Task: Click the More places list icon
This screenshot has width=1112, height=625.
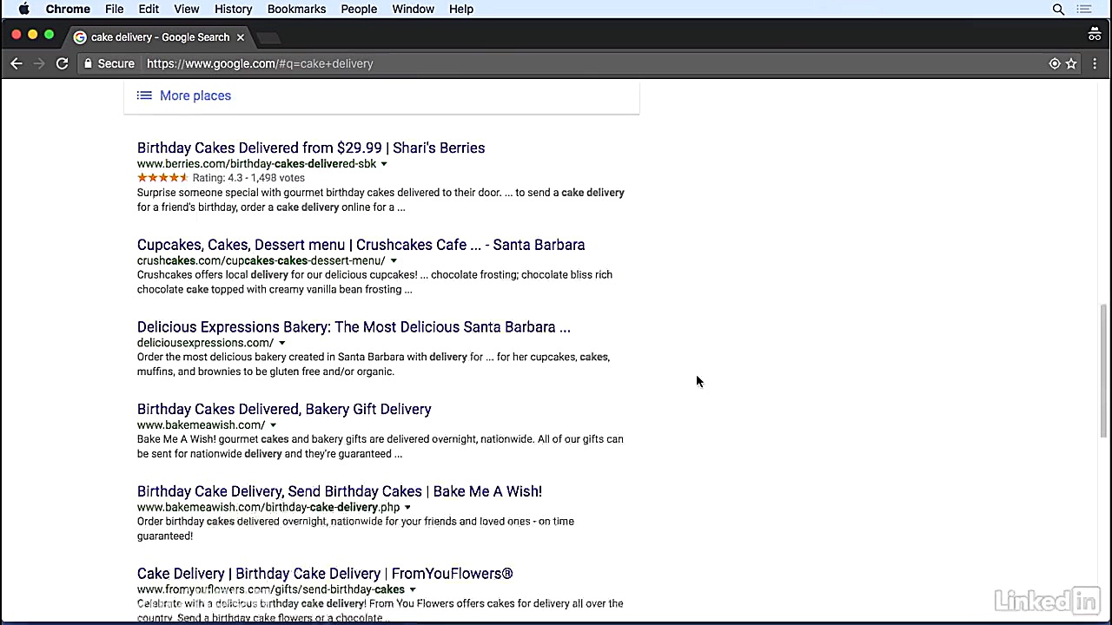Action: tap(144, 95)
